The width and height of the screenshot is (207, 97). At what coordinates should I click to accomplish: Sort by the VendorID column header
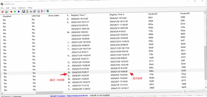coord(153,14)
